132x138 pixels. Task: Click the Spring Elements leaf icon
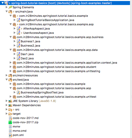[x=10, y=7]
